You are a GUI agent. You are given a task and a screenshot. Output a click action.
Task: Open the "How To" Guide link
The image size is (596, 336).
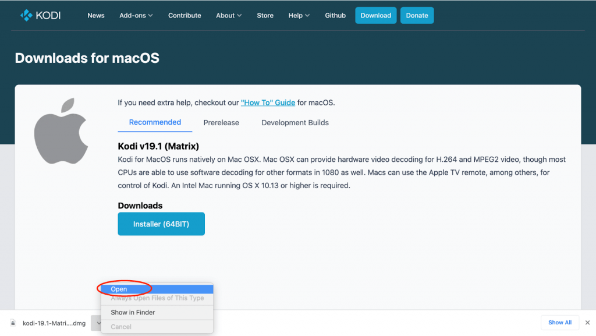pos(268,102)
